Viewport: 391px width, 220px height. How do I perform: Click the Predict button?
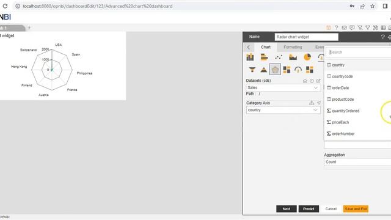pos(309,209)
